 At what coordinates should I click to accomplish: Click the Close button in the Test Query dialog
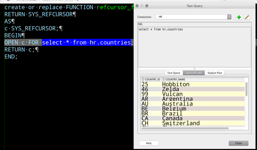point(238,143)
